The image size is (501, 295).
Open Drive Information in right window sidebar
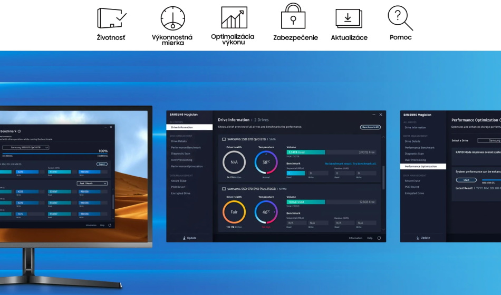coord(416,127)
